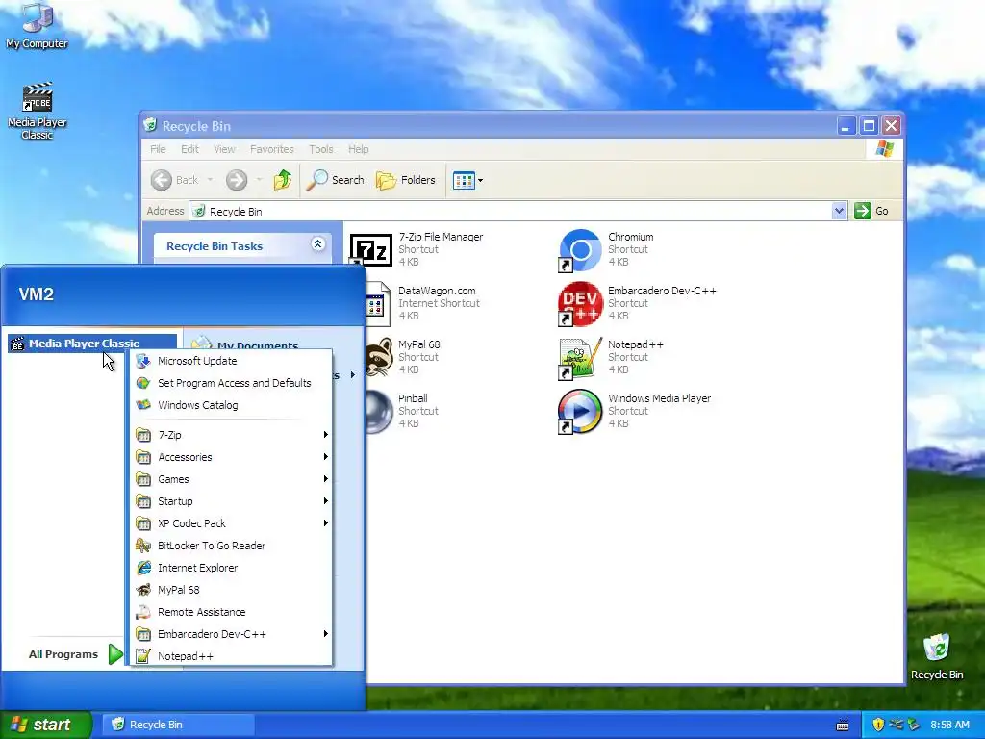
Task: Toggle the Folders pane button
Action: pos(405,180)
